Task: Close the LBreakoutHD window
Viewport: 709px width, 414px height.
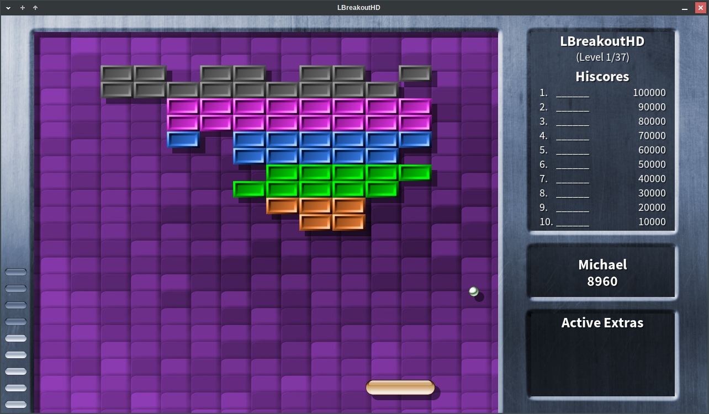Action: coord(700,8)
